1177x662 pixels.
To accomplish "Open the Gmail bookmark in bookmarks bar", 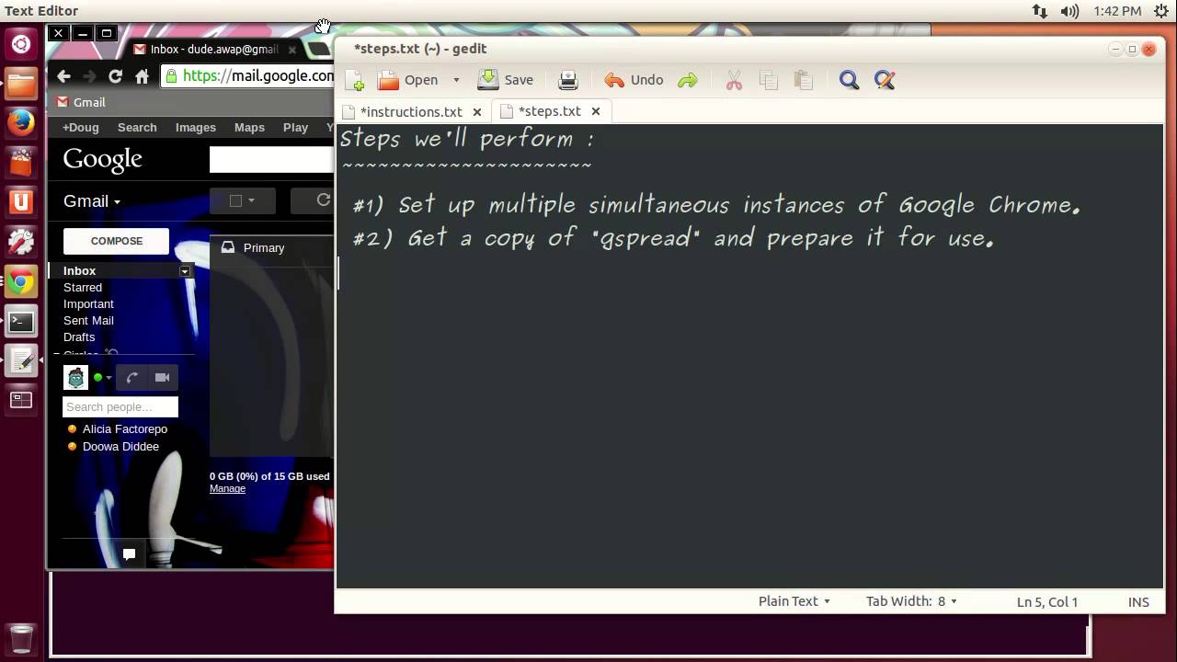I will (81, 102).
